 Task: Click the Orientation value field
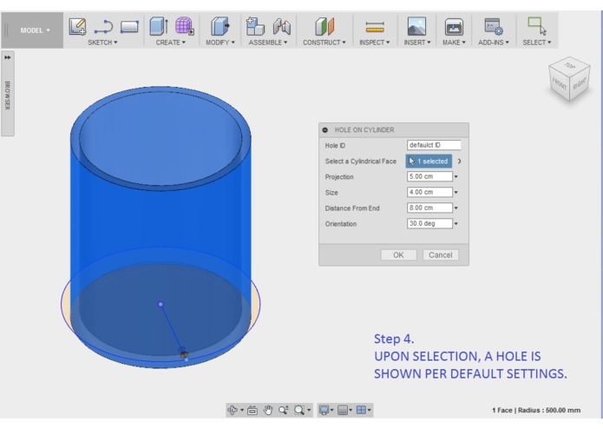click(429, 223)
